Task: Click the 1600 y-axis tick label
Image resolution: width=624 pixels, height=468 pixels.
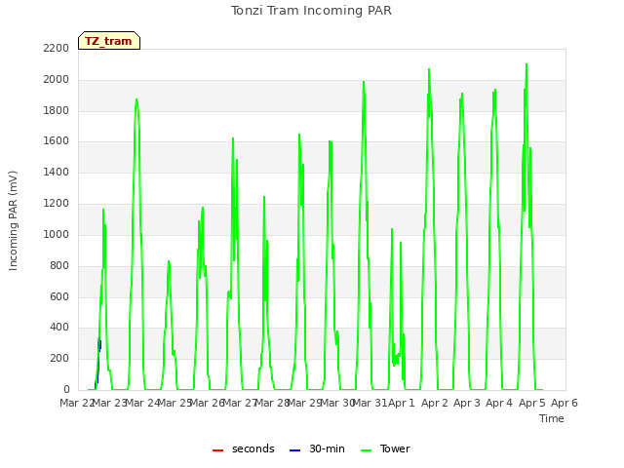Action: (57, 141)
